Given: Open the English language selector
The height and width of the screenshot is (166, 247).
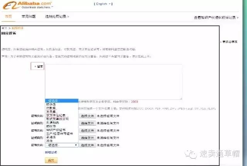Looking at the screenshot, I should [103, 4].
